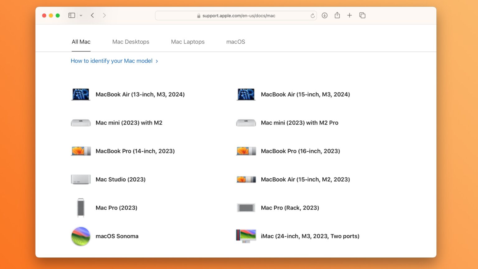
Task: Open iMac (24-inch, M3, 2023, Two ports) link
Action: [310, 236]
